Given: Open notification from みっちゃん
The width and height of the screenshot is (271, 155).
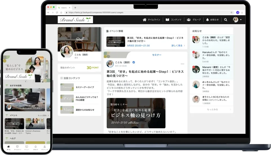Looking at the screenshot, I should point(211,87).
